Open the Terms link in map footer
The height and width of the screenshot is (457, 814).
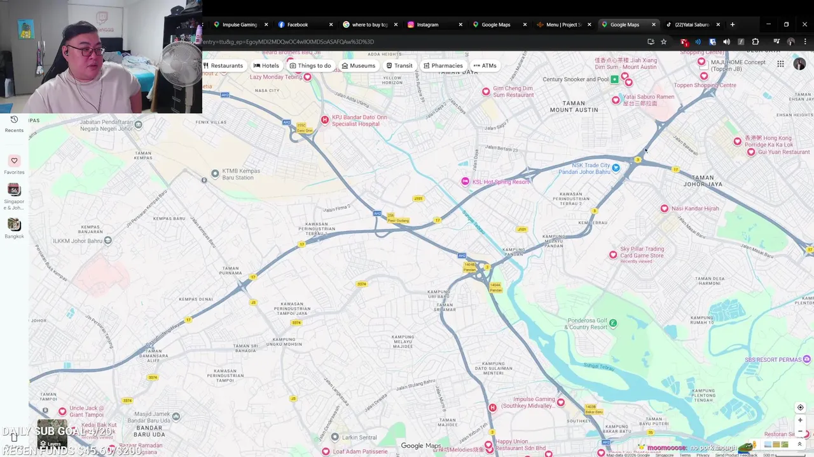click(x=685, y=454)
